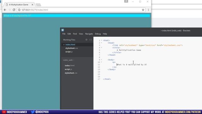Click the Brackets app logo icon

tap(62, 30)
